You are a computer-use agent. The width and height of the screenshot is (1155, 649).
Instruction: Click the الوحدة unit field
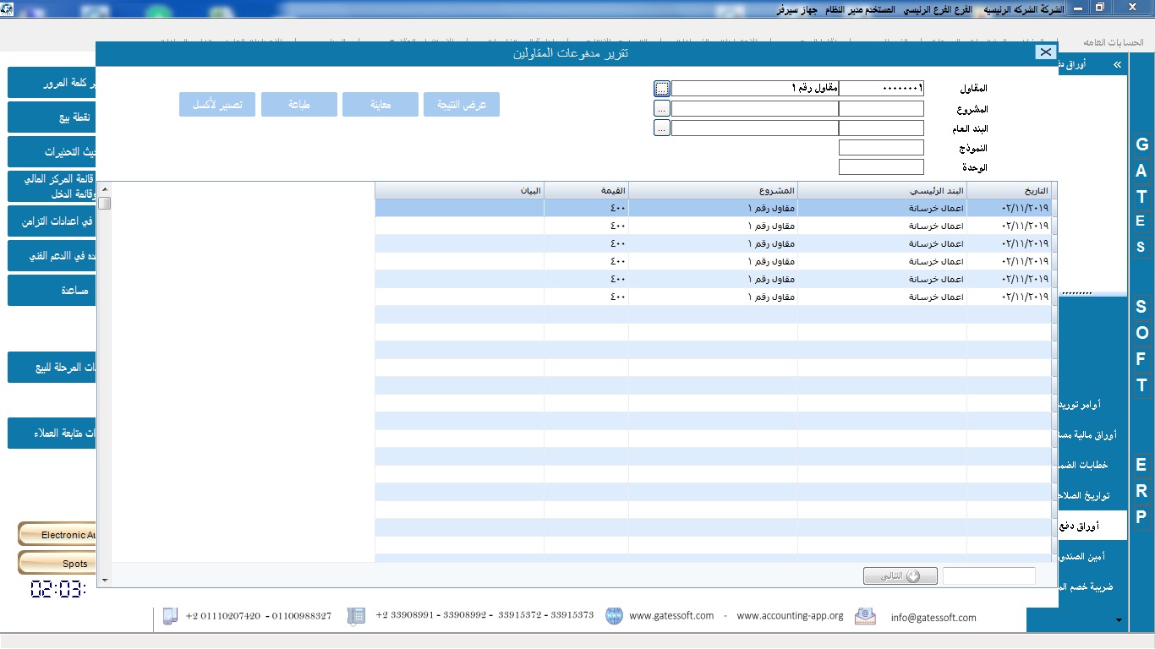point(882,167)
